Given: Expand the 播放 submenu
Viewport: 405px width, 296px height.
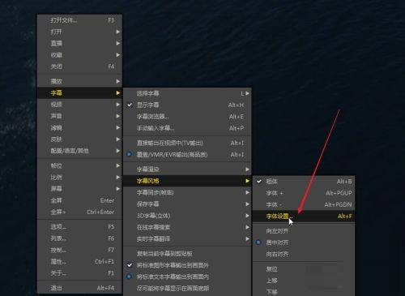Looking at the screenshot, I should (79, 81).
